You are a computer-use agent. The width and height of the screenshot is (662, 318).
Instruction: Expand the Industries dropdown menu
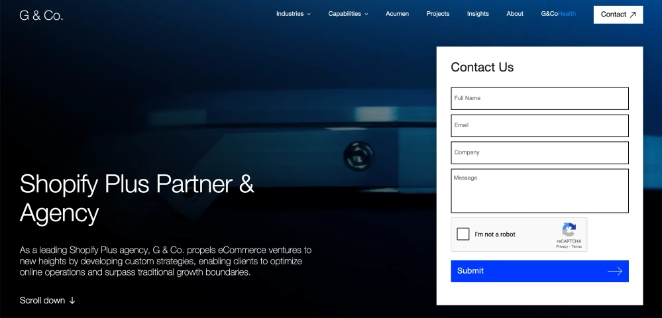click(294, 14)
